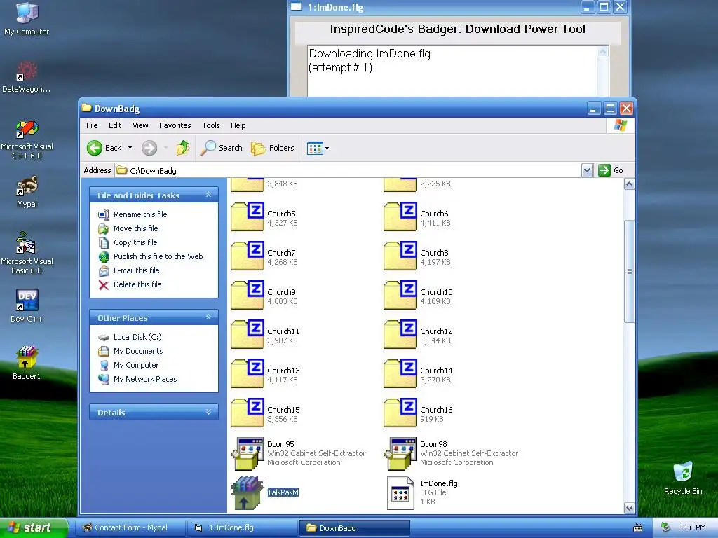Toggle the Folders pane button
This screenshot has height=538, width=718.
273,148
